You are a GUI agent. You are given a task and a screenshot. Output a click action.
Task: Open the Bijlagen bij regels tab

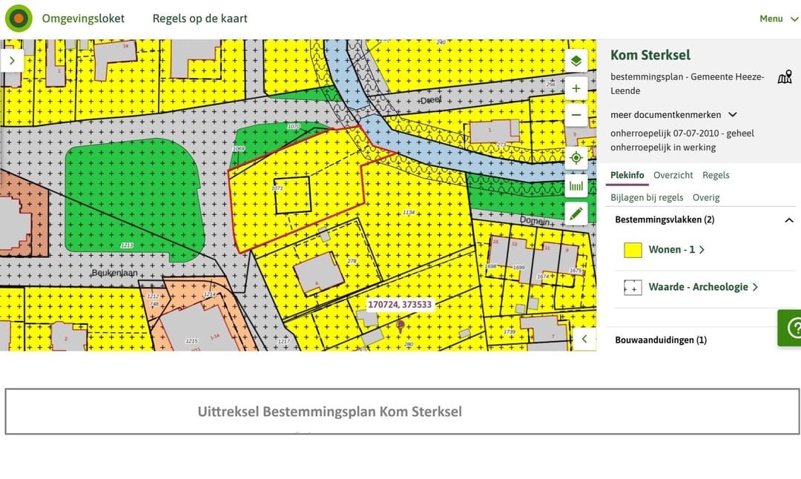coord(647,197)
